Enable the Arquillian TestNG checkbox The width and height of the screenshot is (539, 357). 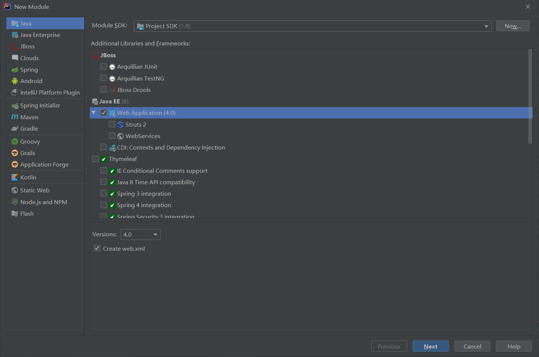tap(104, 78)
